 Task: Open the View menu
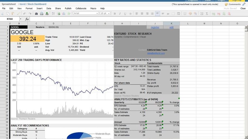[19, 8]
